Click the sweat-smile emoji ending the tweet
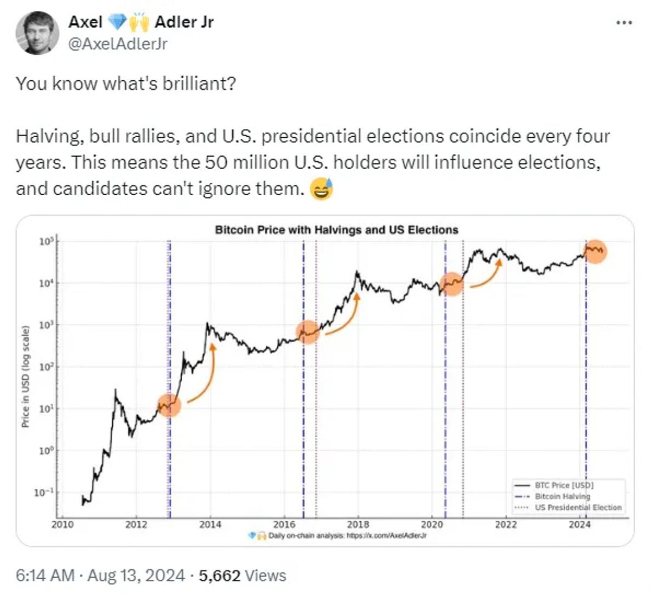The width and height of the screenshot is (651, 595). [x=321, y=189]
